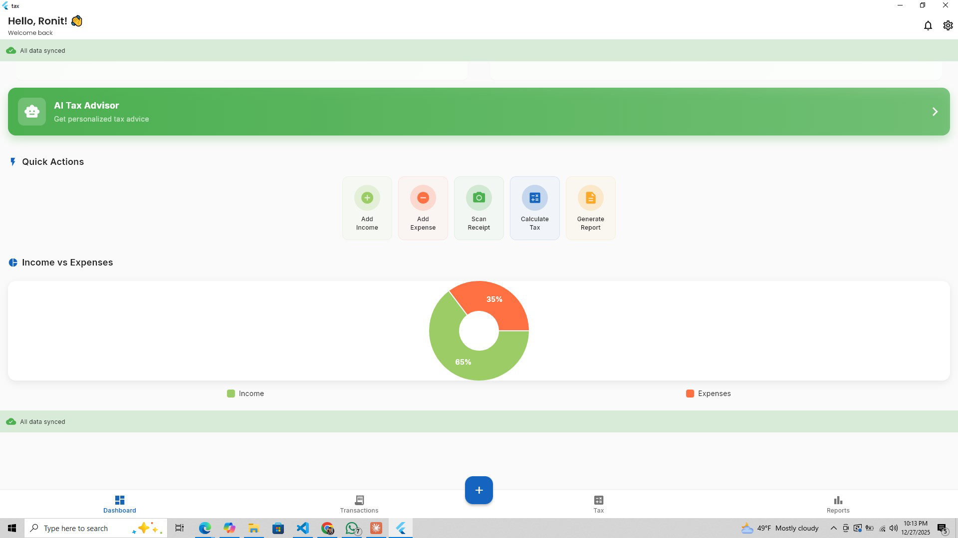Open the Calculate Tax tool
This screenshot has width=958, height=538.
(534, 208)
